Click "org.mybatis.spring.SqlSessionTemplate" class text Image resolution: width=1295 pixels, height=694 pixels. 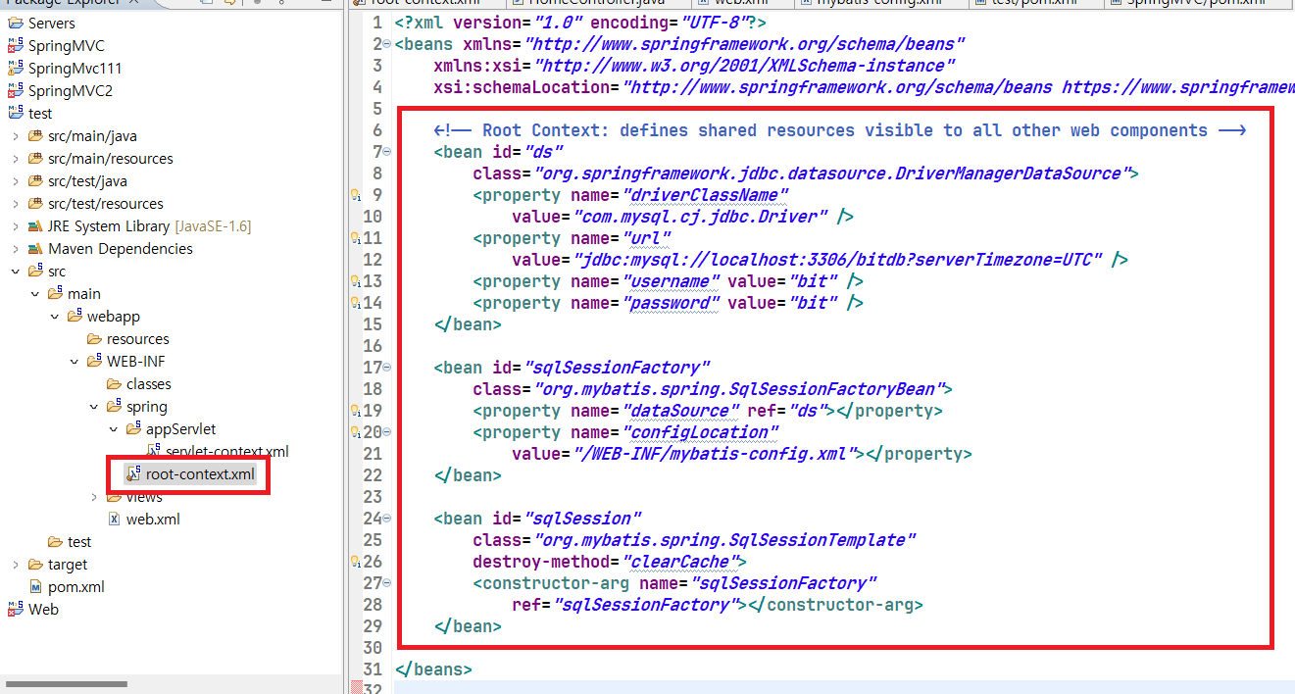click(723, 540)
